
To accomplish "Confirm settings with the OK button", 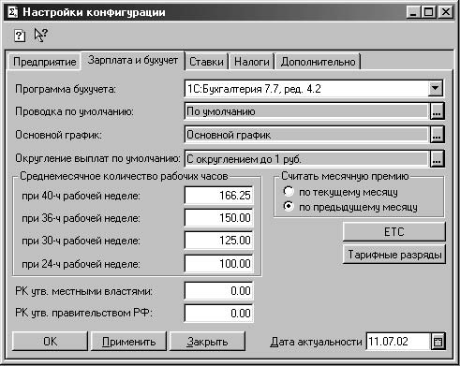I will (50, 342).
